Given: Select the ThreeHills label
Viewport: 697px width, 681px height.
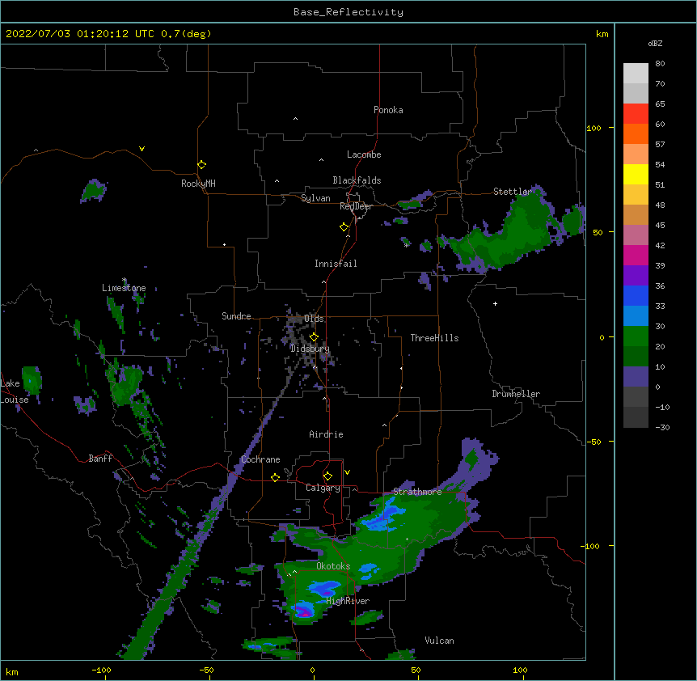Looking at the screenshot, I should point(434,338).
